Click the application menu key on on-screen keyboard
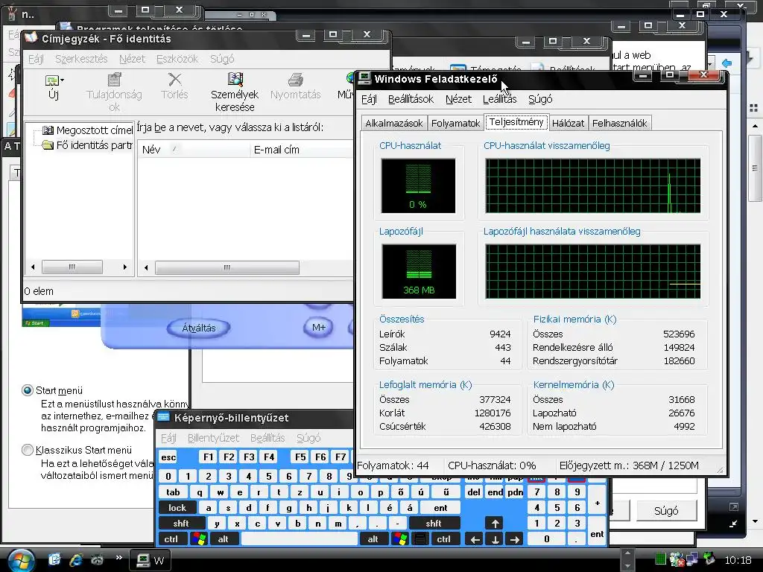Viewport: 763px width, 572px height. click(x=420, y=539)
